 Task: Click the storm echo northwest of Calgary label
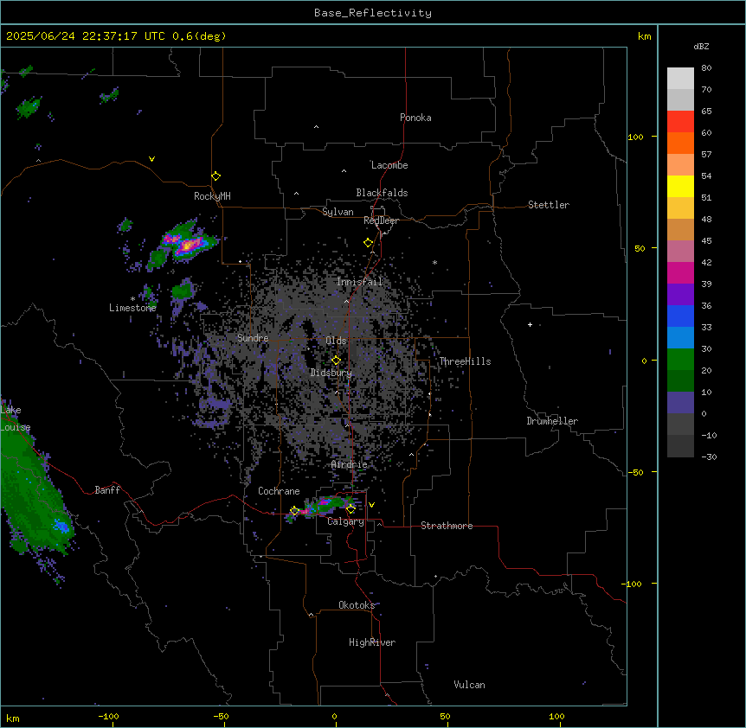(x=324, y=505)
